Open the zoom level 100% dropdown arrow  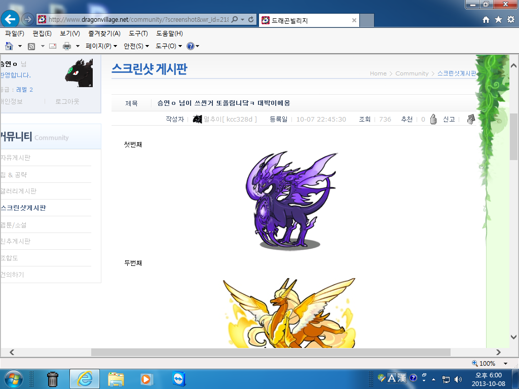coord(505,364)
